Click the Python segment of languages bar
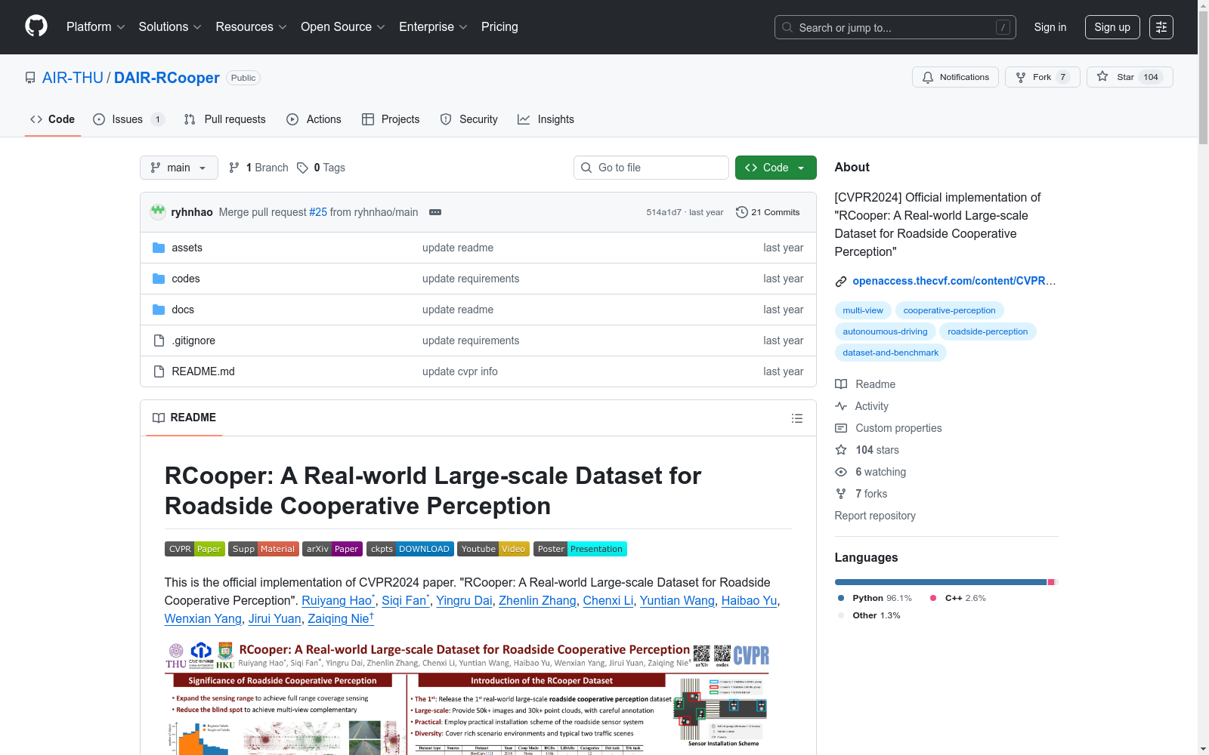 click(x=941, y=582)
